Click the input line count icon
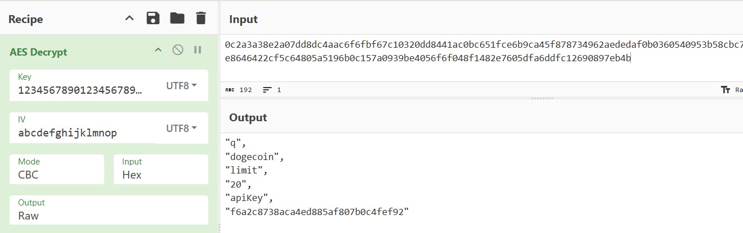 point(267,90)
